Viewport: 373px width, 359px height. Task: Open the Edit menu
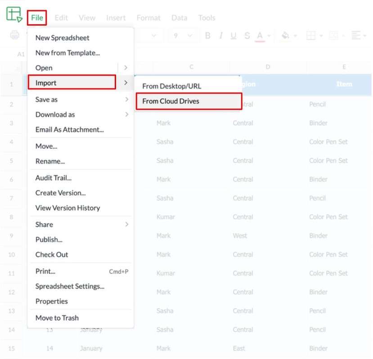point(61,18)
